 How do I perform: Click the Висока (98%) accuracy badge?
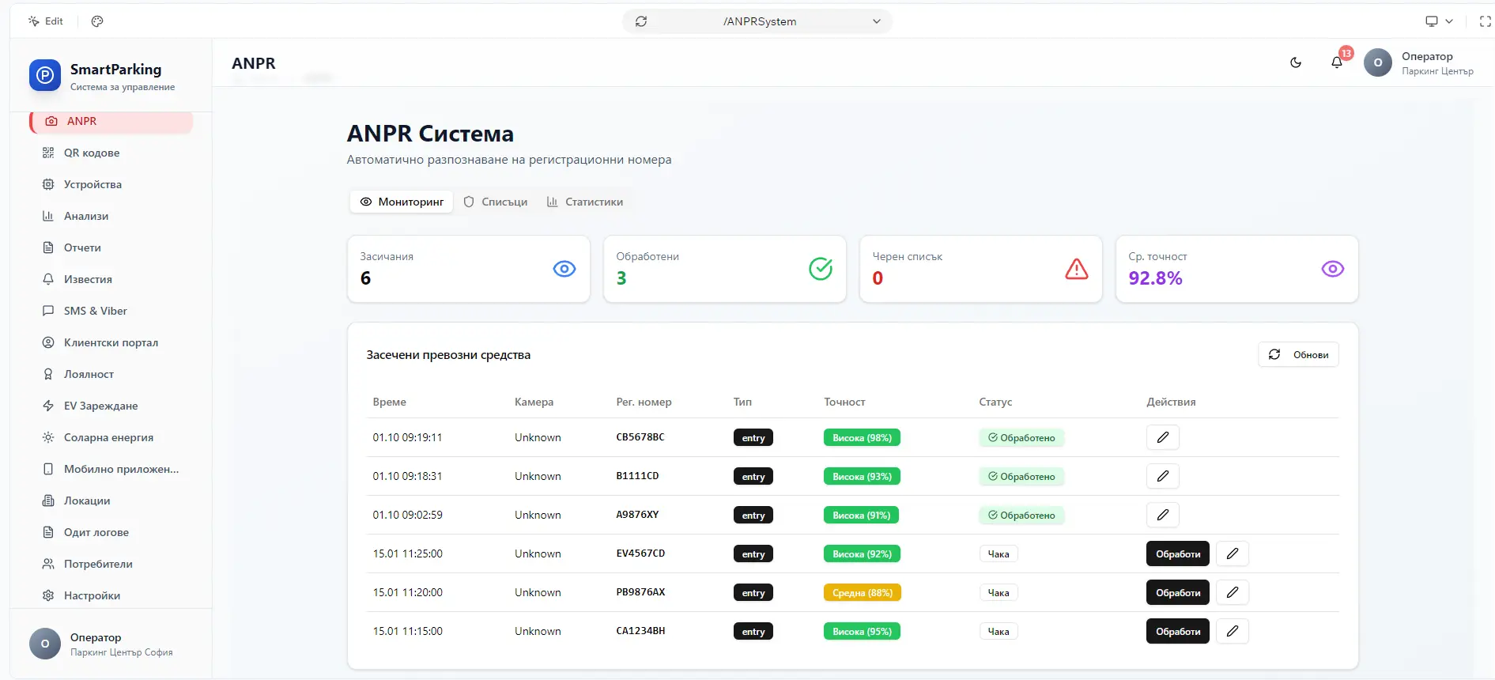tap(862, 437)
